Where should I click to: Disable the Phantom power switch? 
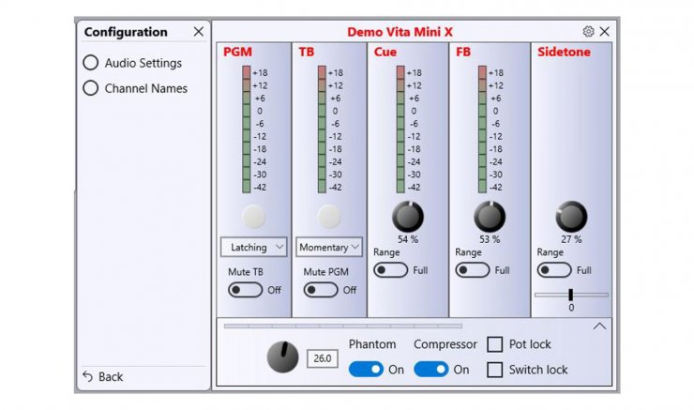(x=366, y=370)
